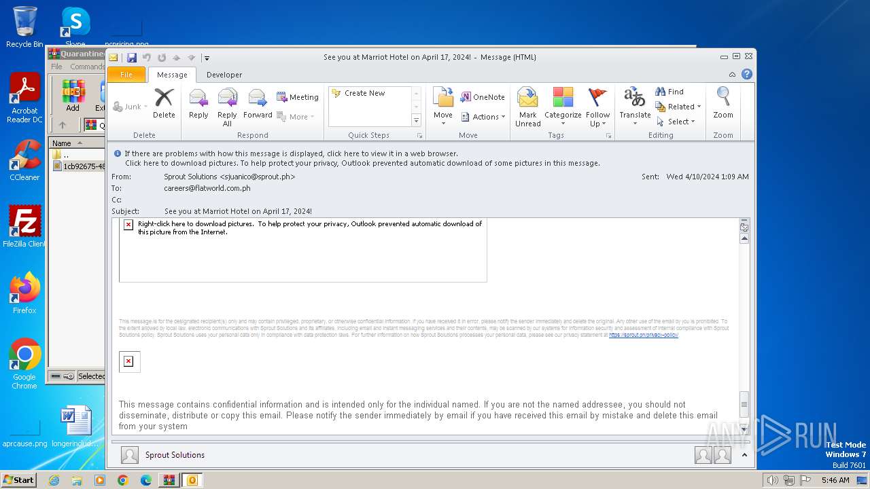The height and width of the screenshot is (489, 870).
Task: Open Related dropdown
Action: point(678,107)
